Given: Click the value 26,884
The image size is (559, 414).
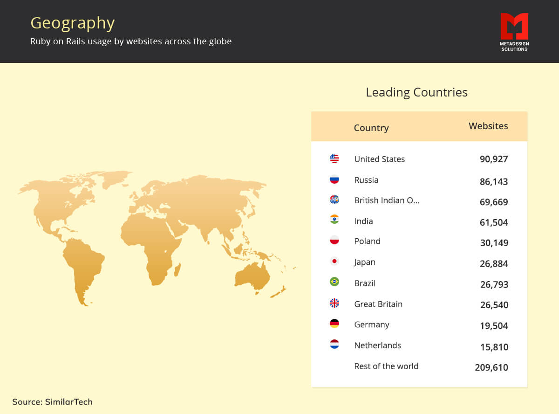Looking at the screenshot, I should [x=494, y=263].
